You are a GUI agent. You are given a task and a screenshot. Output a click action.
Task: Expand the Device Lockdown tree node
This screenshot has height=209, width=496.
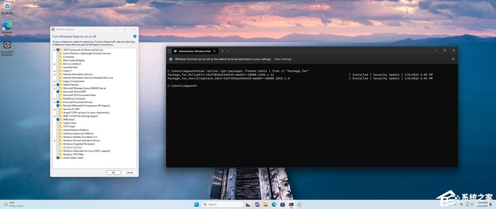click(x=54, y=64)
